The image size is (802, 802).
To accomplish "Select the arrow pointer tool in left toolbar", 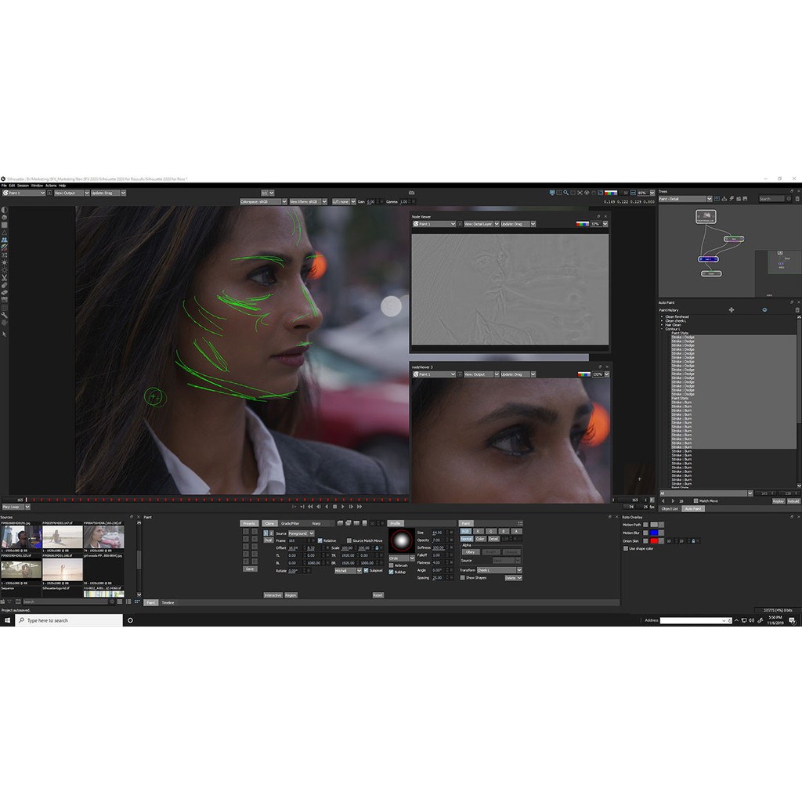I will click(x=4, y=334).
